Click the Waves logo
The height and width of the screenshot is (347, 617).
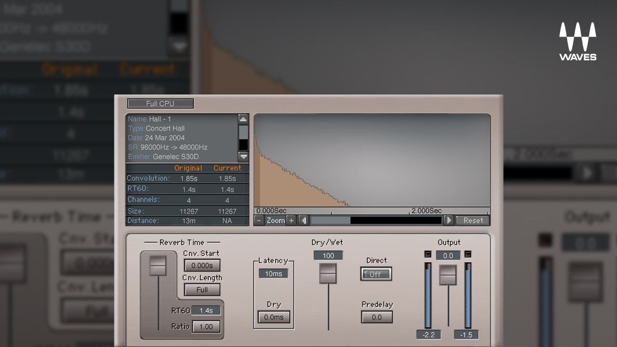click(x=577, y=41)
